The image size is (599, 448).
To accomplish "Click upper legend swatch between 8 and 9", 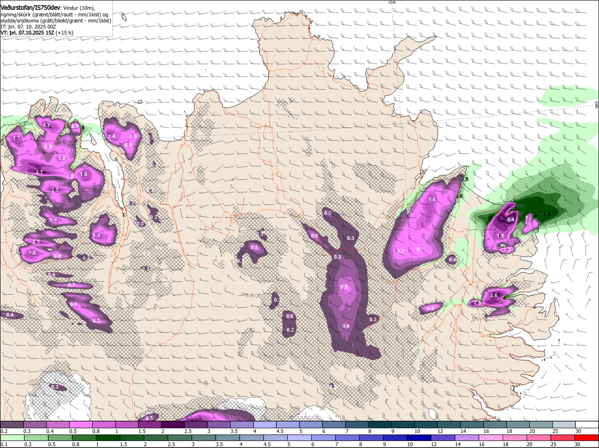I will 380,424.
